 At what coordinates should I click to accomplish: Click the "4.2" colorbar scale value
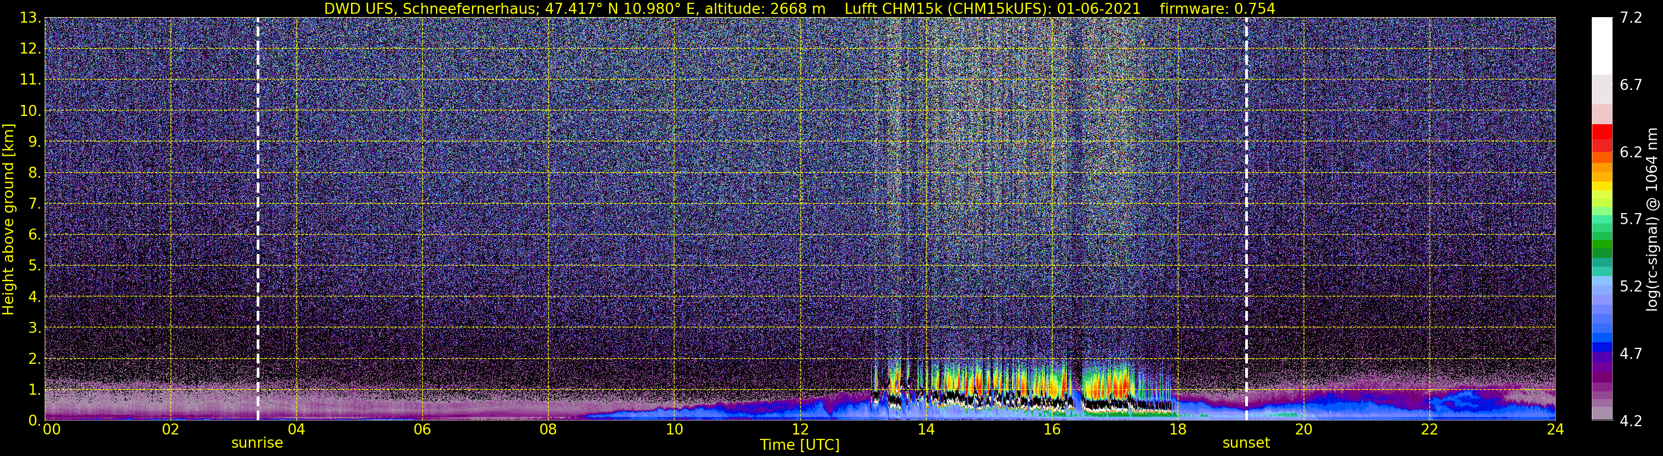coord(1632,421)
